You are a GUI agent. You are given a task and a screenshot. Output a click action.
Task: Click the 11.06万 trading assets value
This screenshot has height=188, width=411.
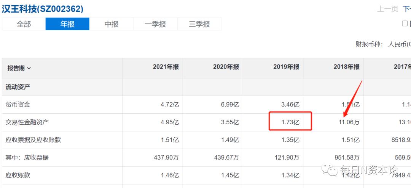coord(348,122)
